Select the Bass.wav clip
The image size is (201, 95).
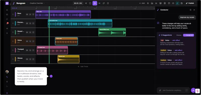[x=63, y=14]
